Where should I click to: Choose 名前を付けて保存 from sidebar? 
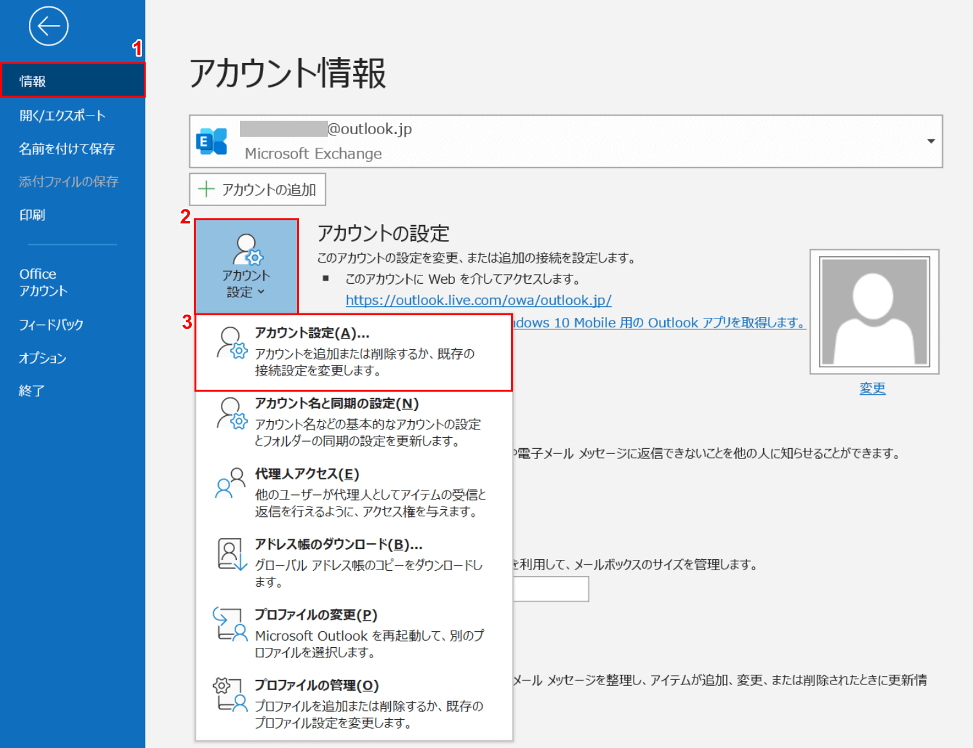pos(67,149)
